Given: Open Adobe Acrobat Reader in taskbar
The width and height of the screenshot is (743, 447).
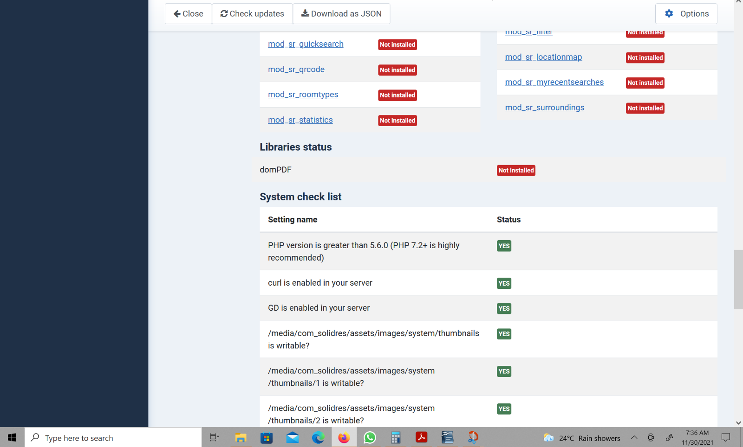Looking at the screenshot, I should pyautogui.click(x=421, y=438).
